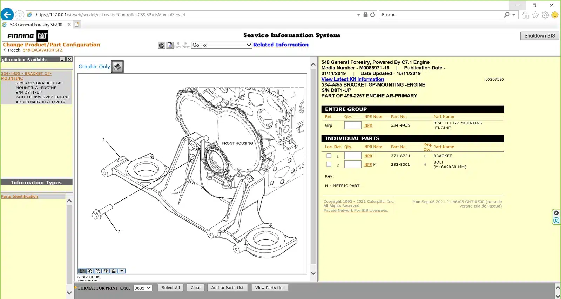Click the zoom out magnifier icon
The height and width of the screenshot is (299, 561).
click(x=98, y=271)
